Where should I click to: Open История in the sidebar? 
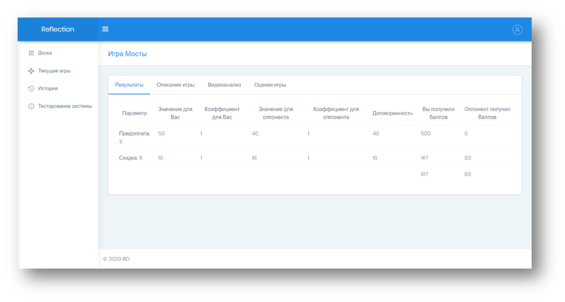(x=48, y=88)
